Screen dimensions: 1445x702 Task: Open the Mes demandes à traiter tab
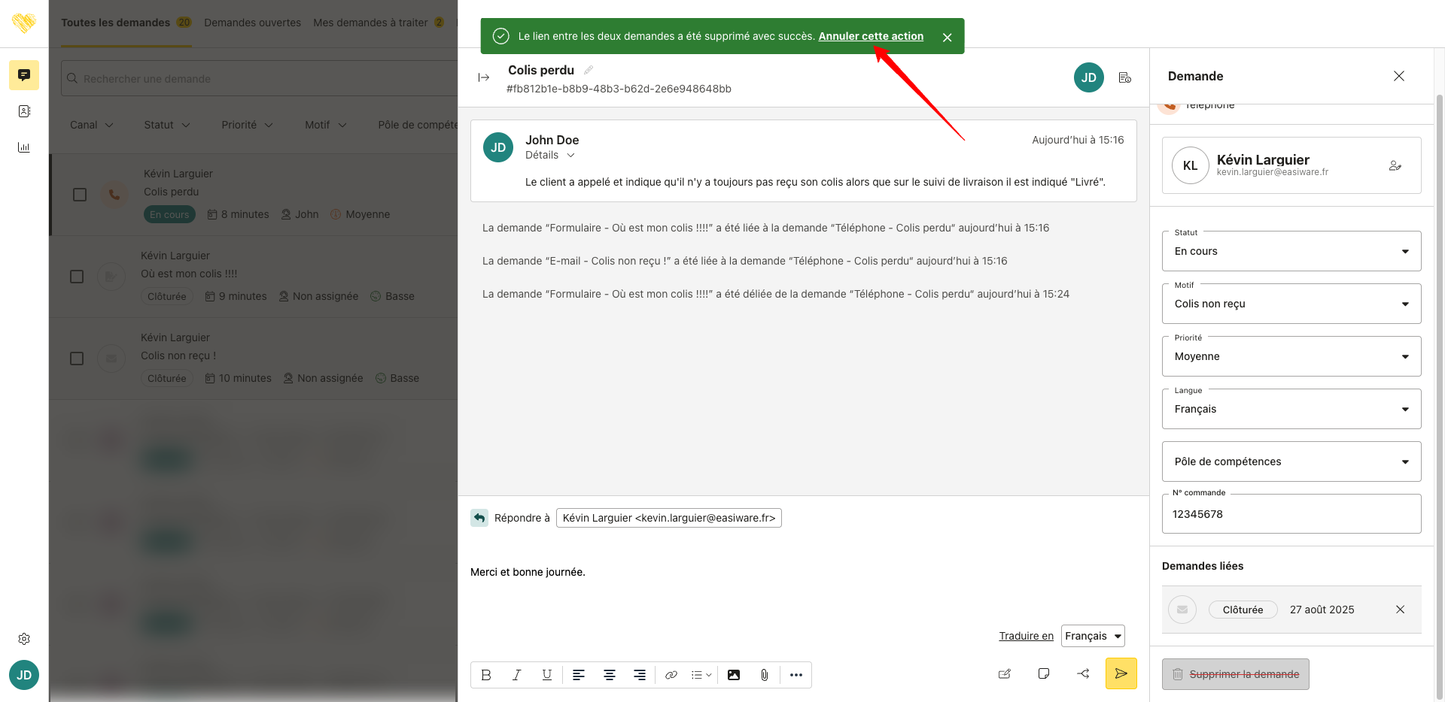point(370,23)
